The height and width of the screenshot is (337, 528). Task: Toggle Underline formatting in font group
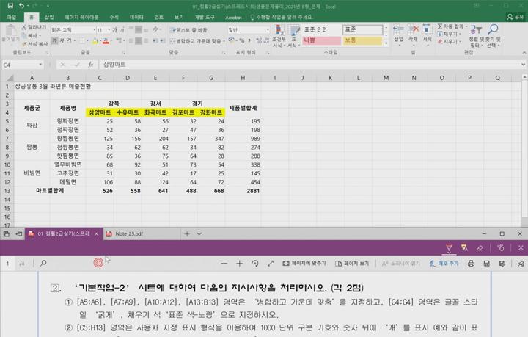point(69,40)
